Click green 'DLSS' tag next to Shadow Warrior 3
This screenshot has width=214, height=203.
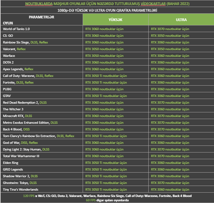[x=34, y=176]
